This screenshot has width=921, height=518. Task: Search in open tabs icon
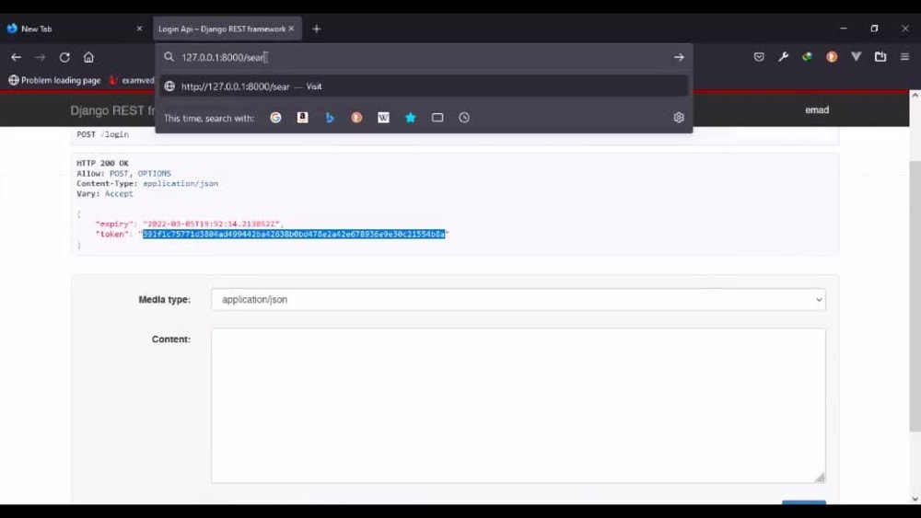[x=437, y=118]
